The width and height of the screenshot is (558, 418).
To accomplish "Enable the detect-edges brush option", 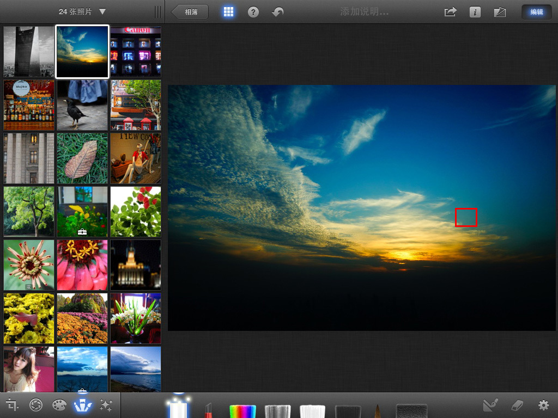I will click(x=490, y=405).
